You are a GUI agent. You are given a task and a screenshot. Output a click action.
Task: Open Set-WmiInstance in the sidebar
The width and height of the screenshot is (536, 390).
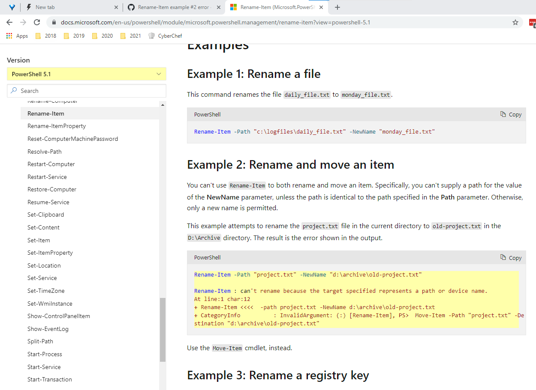tap(50, 304)
